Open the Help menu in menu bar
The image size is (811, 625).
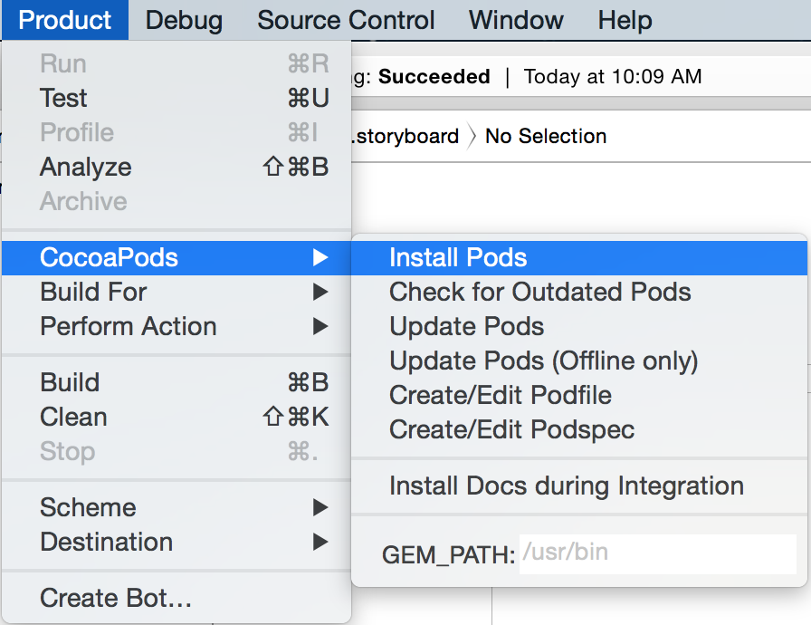click(625, 20)
